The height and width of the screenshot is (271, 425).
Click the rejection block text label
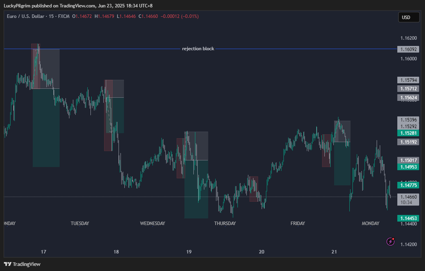[198, 48]
